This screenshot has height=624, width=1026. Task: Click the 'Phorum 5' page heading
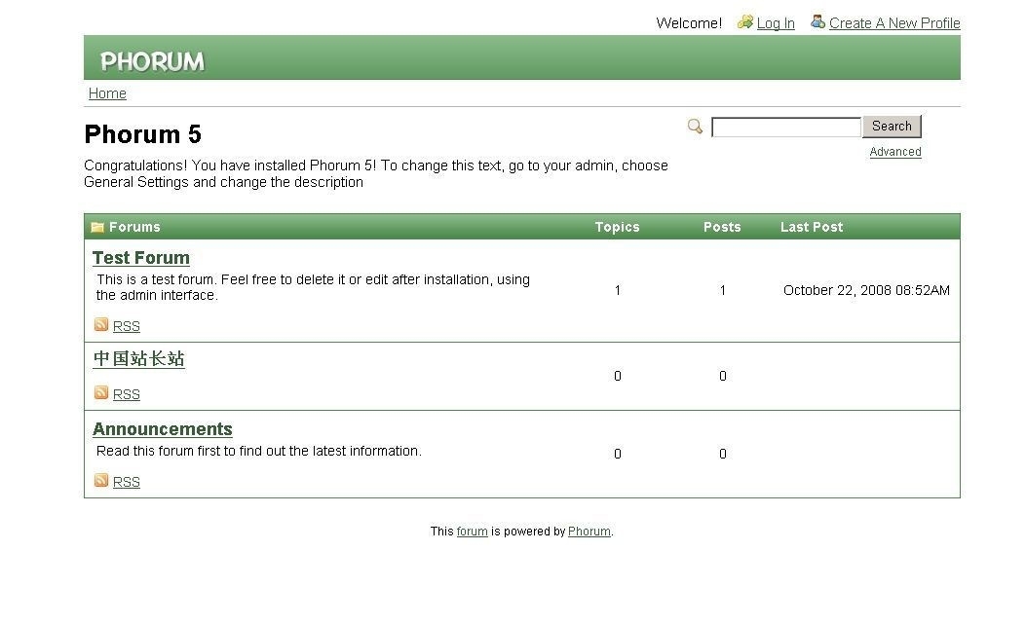[x=142, y=134]
